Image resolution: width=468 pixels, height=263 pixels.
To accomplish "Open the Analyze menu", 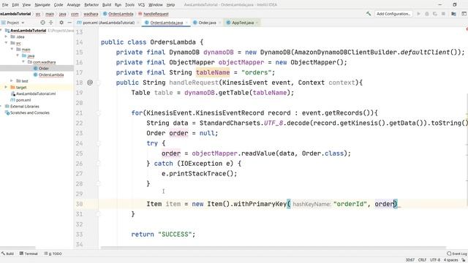I will (73, 5).
